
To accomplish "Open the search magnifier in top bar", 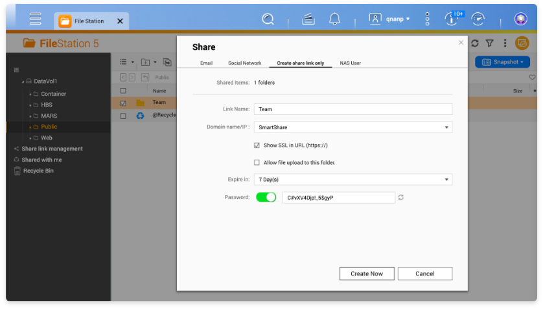I will 268,19.
